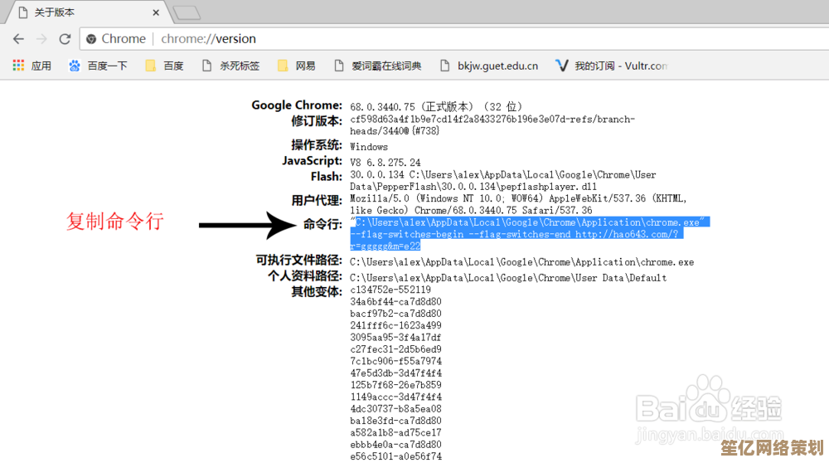The height and width of the screenshot is (463, 829).
Task: Open the 应用 apps shortcut
Action: pos(32,66)
